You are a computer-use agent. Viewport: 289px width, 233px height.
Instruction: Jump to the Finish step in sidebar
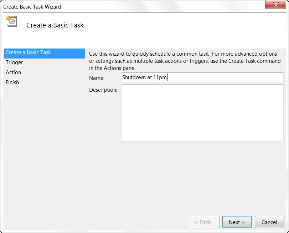click(12, 82)
